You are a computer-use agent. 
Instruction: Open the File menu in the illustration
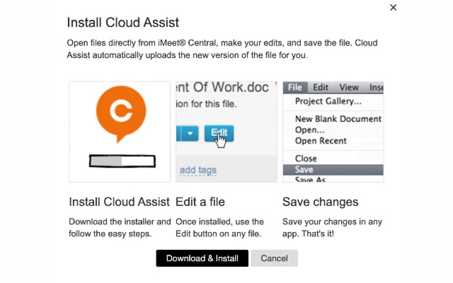coord(294,87)
